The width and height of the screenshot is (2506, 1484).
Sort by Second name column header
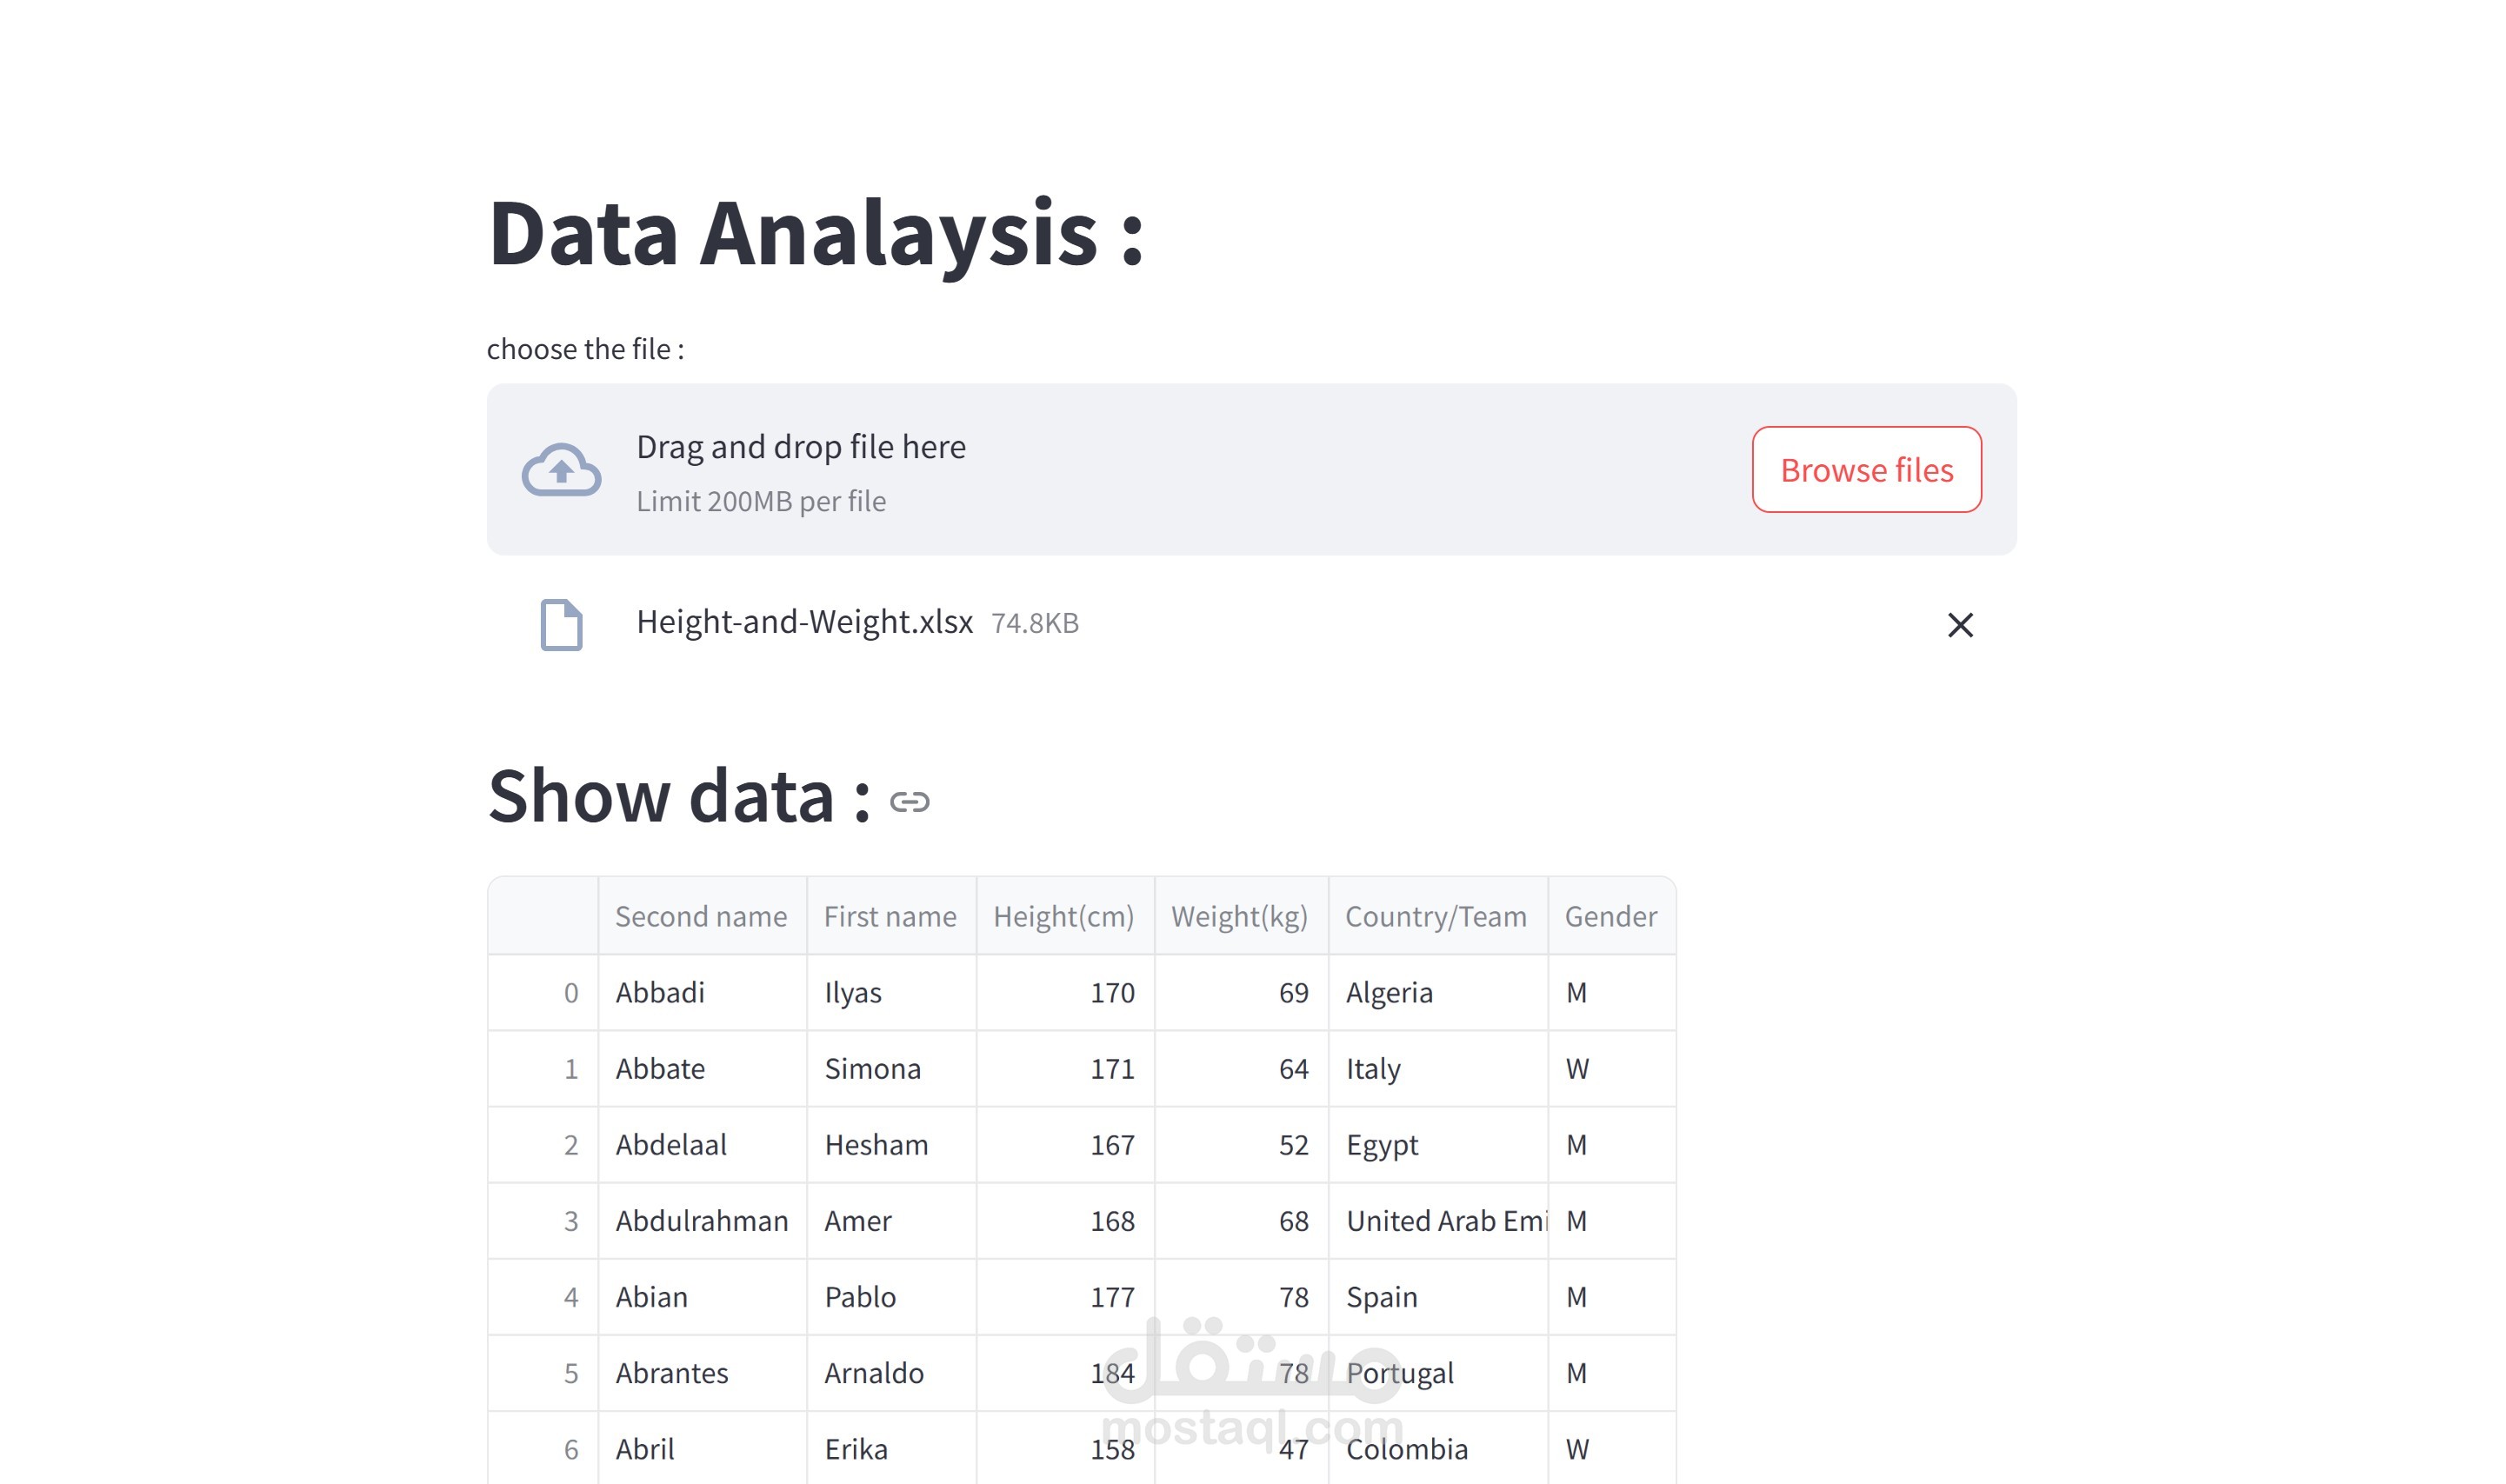(x=700, y=916)
